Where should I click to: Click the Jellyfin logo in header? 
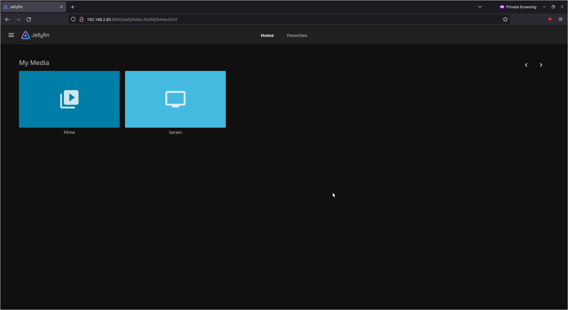click(x=35, y=35)
